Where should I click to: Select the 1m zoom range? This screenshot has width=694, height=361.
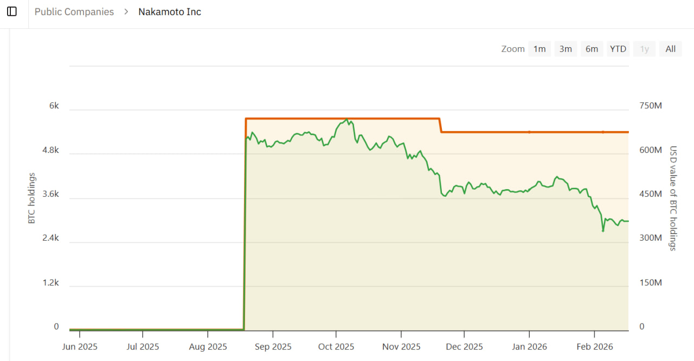point(539,49)
